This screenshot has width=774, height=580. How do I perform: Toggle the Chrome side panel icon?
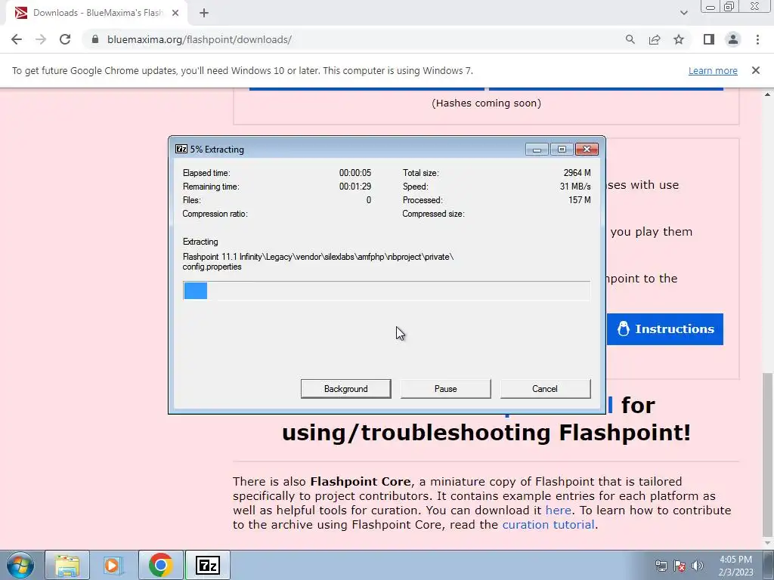pos(709,39)
